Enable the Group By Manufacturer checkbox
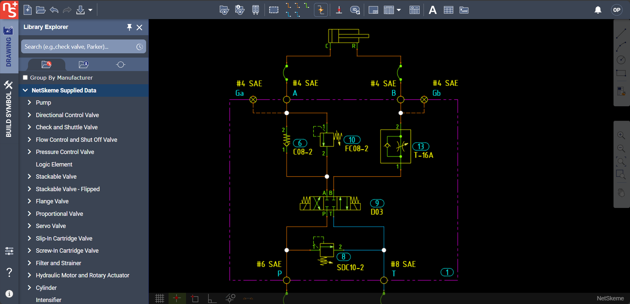 click(25, 77)
